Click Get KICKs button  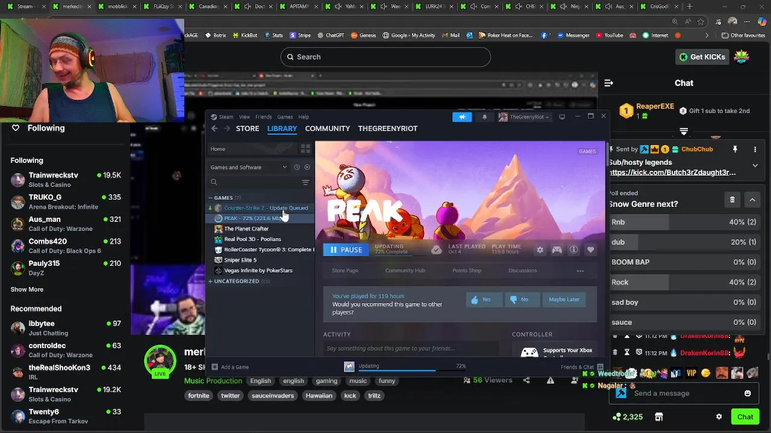[702, 57]
